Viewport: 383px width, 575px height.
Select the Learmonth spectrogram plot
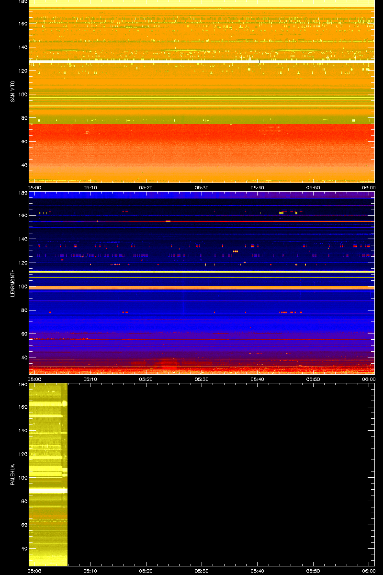tap(202, 283)
